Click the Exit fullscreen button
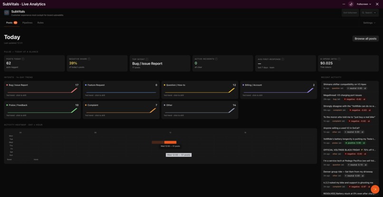 tap(350, 13)
